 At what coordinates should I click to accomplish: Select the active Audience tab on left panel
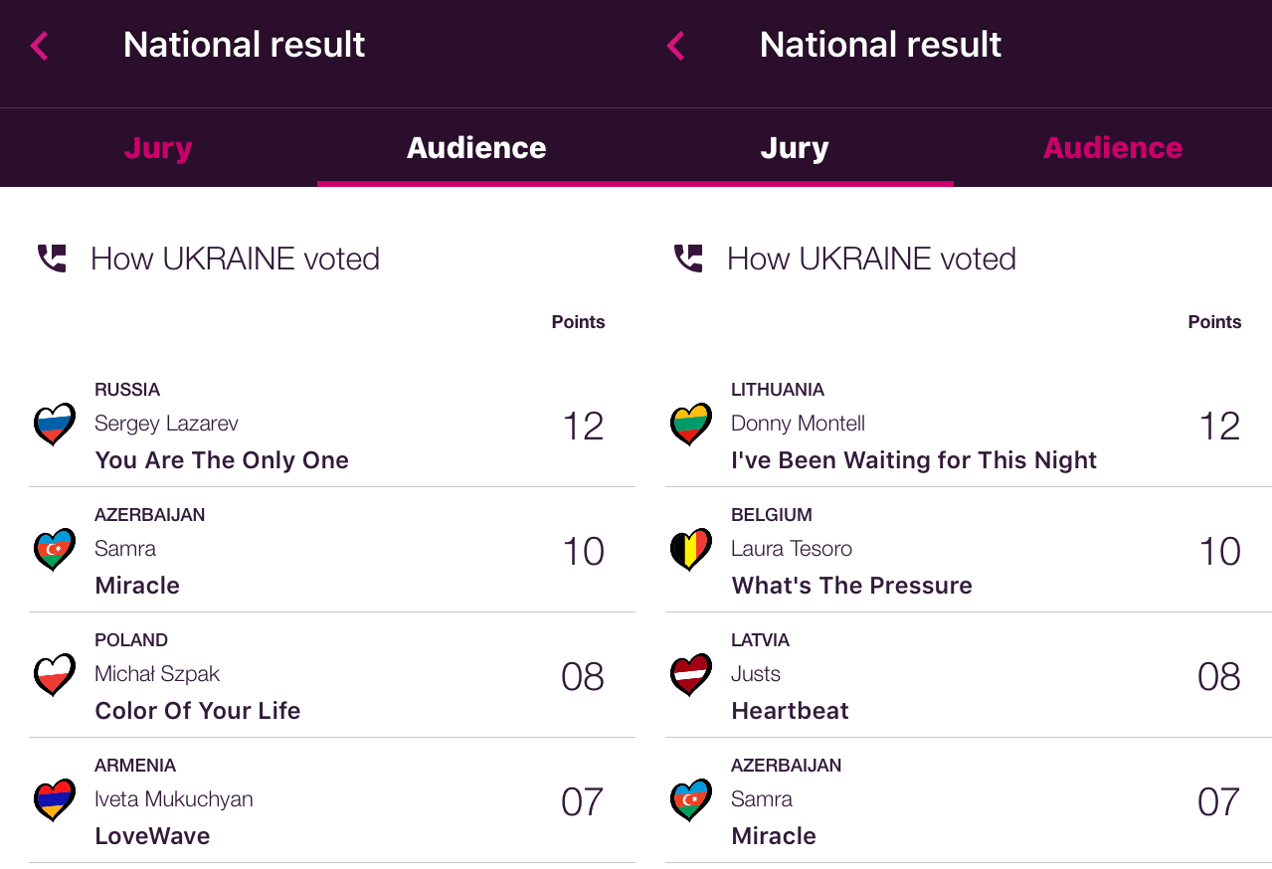click(x=476, y=148)
